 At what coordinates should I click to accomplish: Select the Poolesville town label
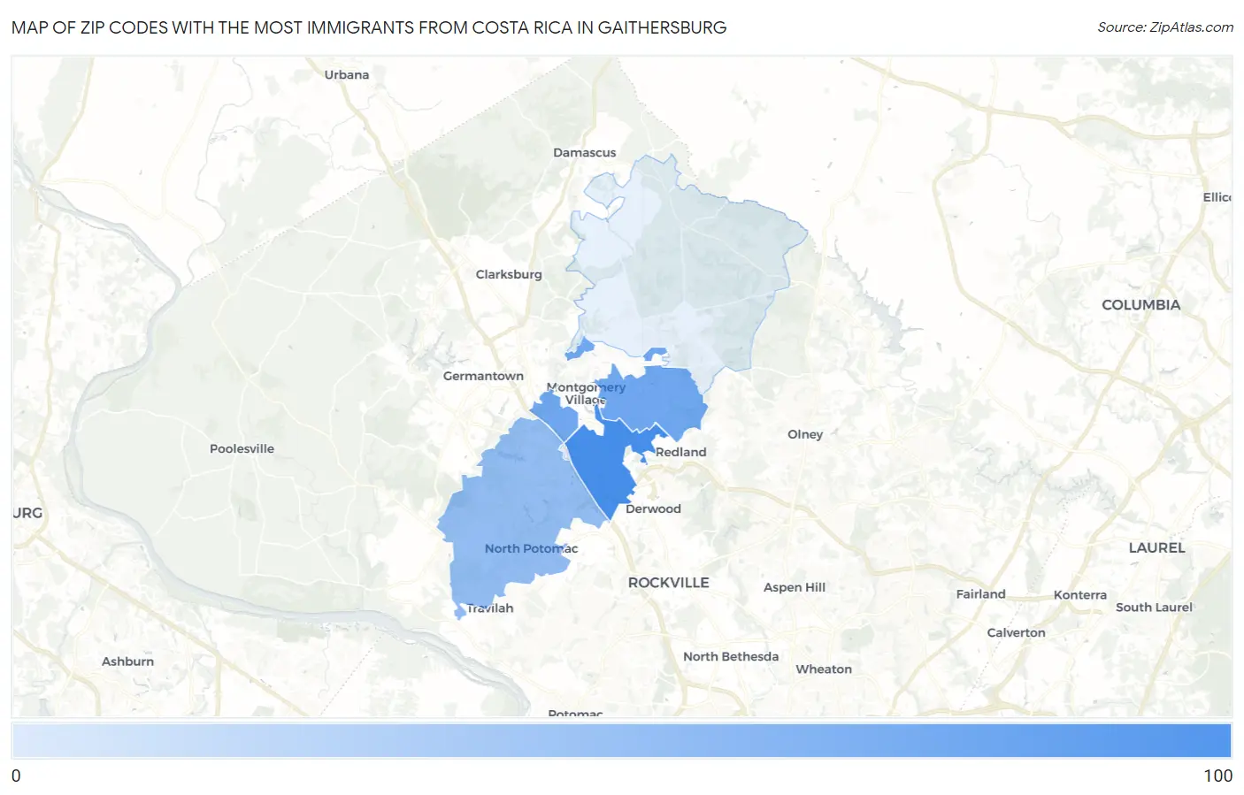pyautogui.click(x=242, y=448)
